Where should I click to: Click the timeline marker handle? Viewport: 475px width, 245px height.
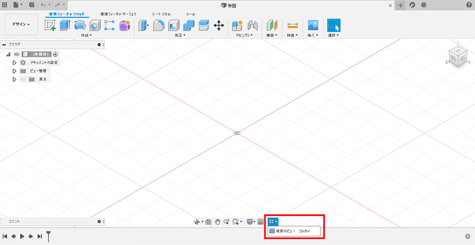pos(49,235)
